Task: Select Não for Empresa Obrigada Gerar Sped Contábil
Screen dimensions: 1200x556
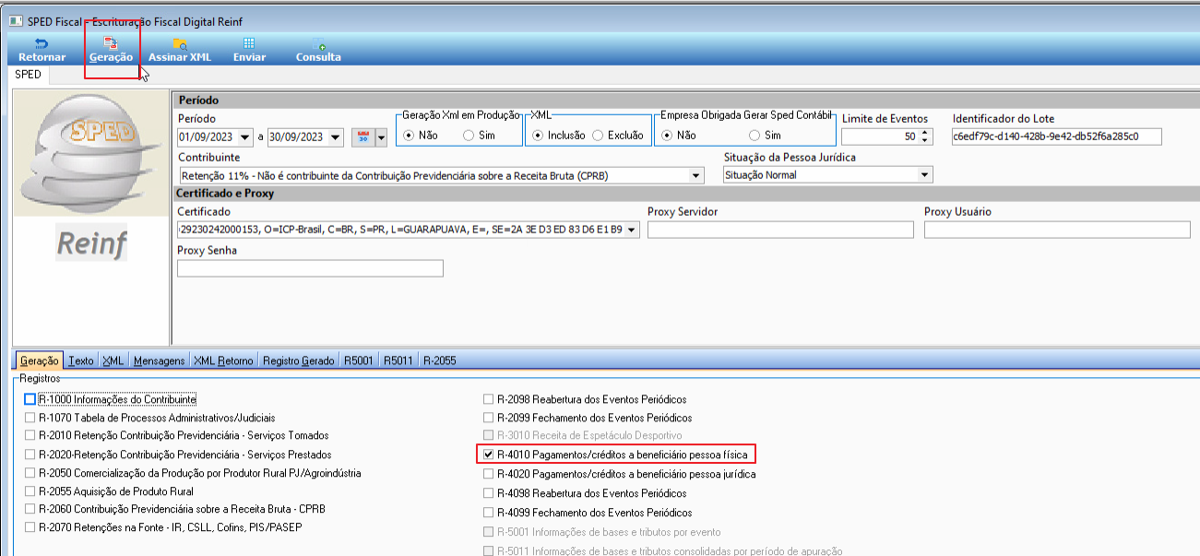Action: 668,135
